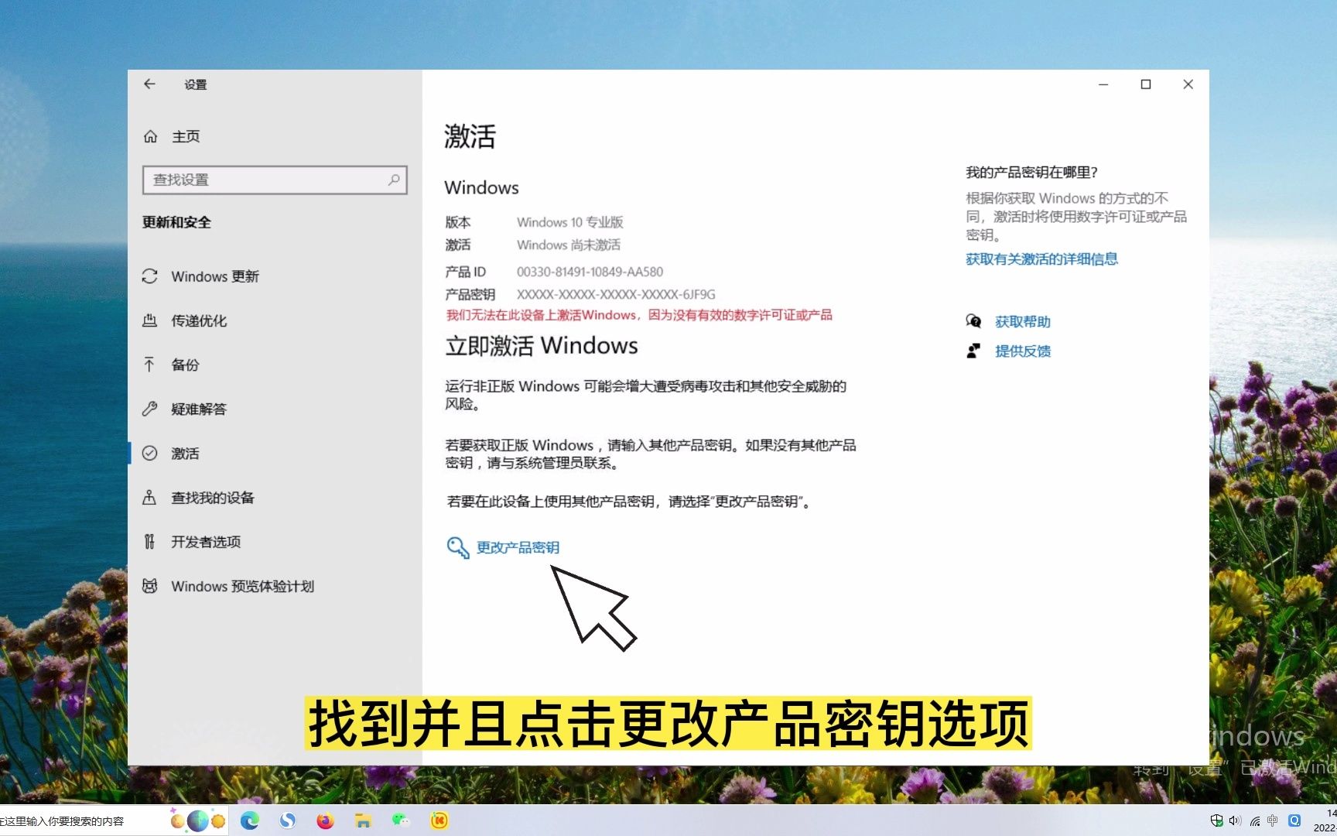Click the volume speaker tray icon
Viewport: 1337px width, 836px height.
[1235, 821]
